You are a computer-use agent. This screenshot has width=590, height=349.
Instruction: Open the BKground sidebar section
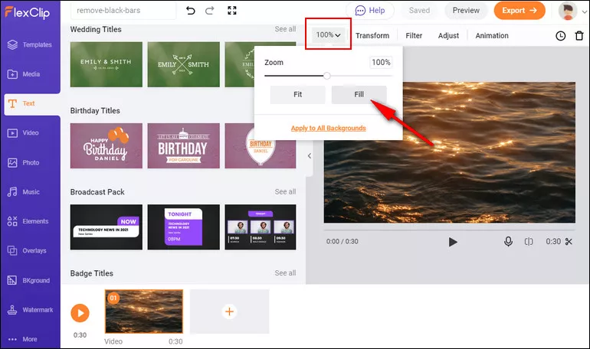tap(28, 280)
